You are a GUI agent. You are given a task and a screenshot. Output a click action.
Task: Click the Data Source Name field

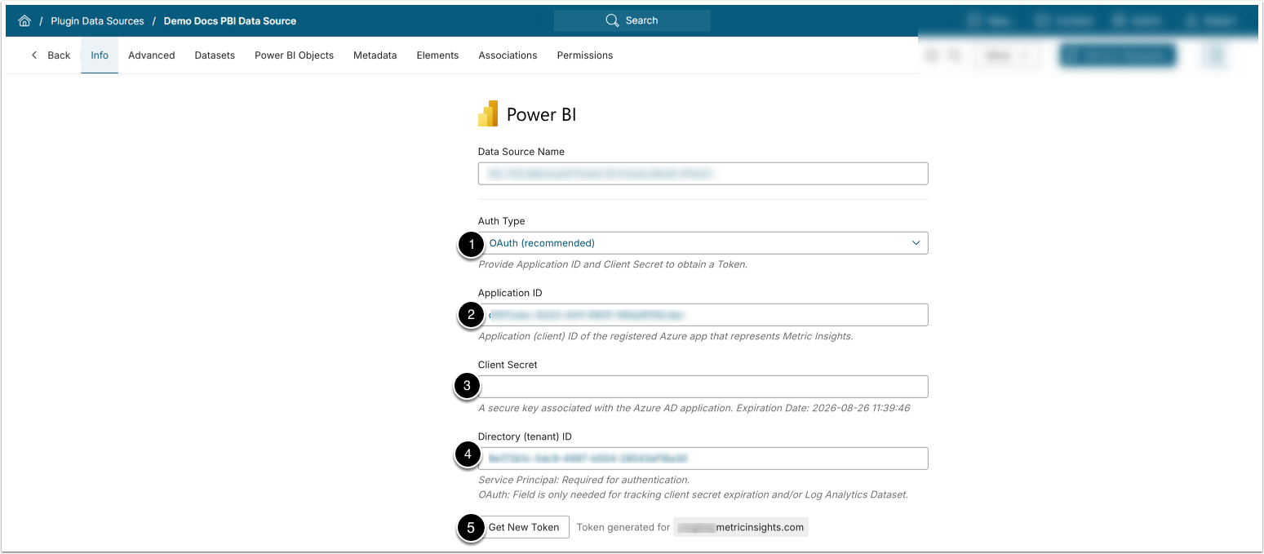tap(703, 174)
